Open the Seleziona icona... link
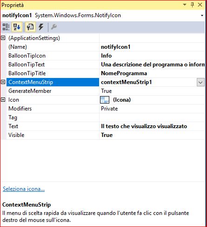Viewport: 207px width, 227px height. click(x=24, y=189)
